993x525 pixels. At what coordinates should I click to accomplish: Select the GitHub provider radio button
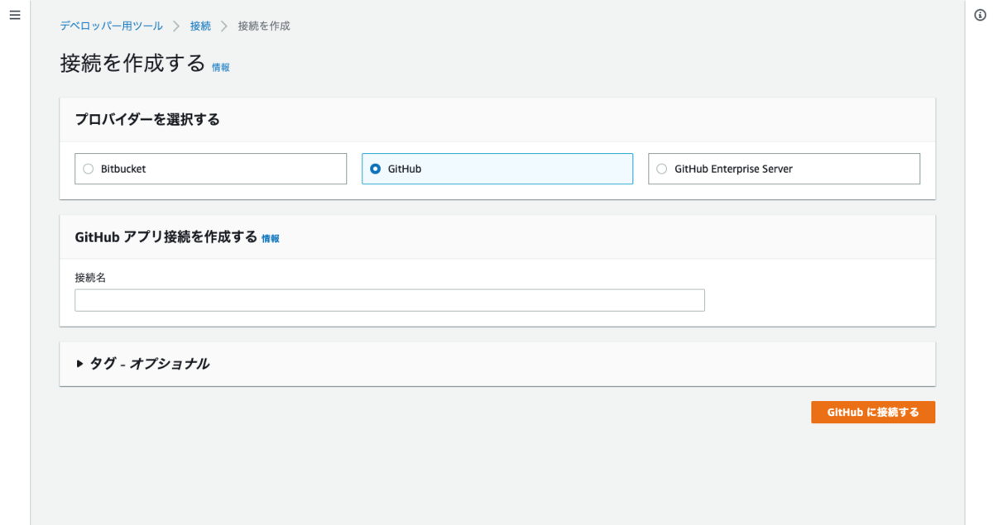[x=376, y=169]
